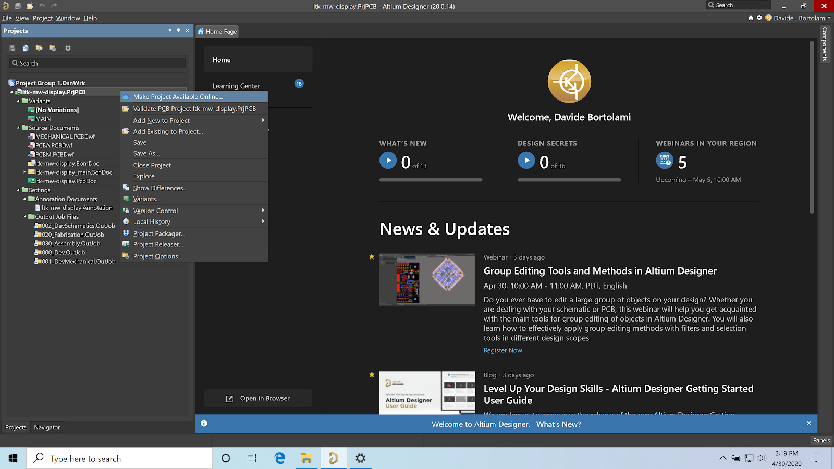The height and width of the screenshot is (469, 834).
Task: Select Validate PCB Project ltk-mw-display.PrjPCB
Action: click(194, 108)
